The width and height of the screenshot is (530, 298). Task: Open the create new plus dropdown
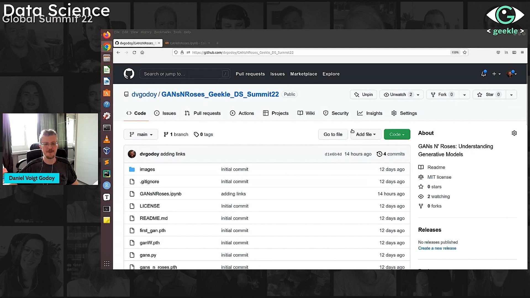pos(496,74)
